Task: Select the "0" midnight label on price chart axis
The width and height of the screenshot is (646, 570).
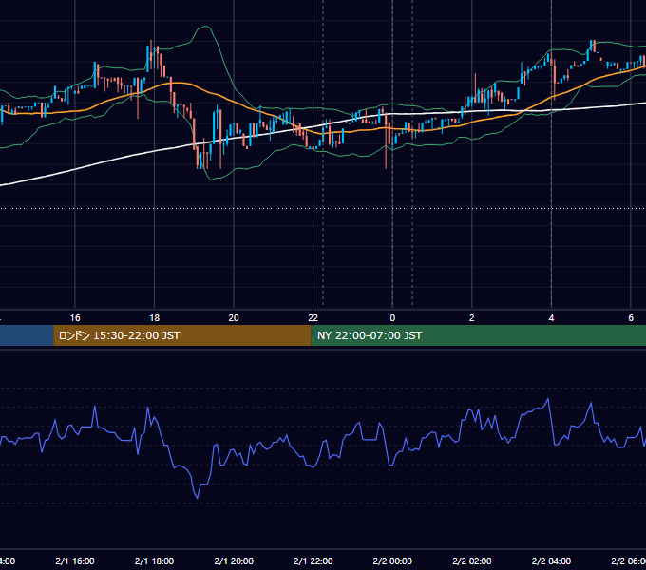Action: (x=392, y=318)
